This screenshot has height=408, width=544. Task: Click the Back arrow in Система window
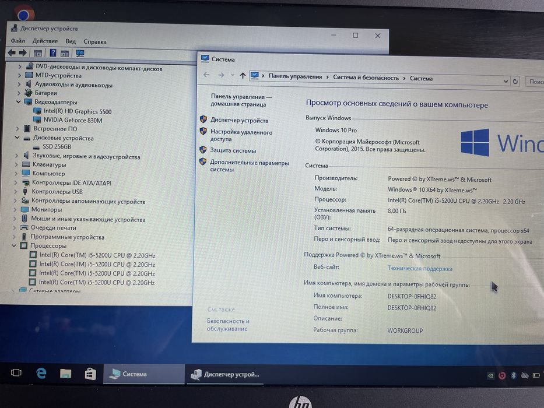[x=206, y=75]
